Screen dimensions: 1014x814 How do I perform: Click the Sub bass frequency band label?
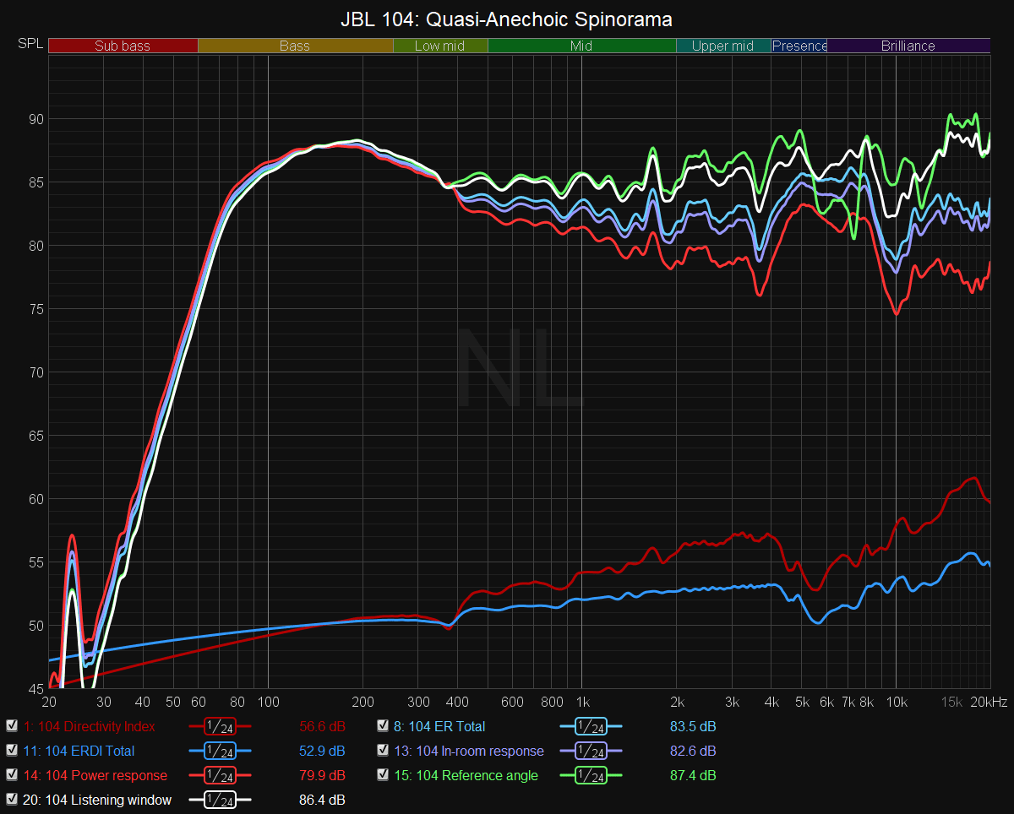pyautogui.click(x=123, y=46)
